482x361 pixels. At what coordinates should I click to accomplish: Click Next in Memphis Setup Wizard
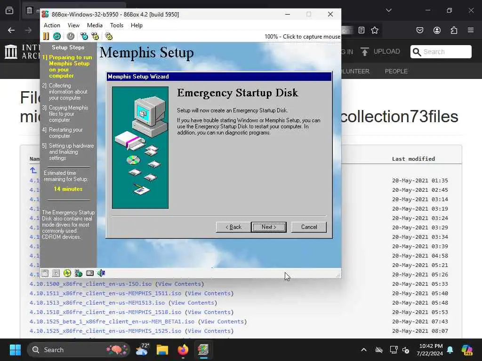(269, 227)
